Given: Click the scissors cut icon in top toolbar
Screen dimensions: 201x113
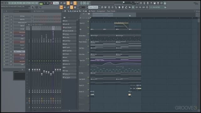Looking at the screenshot, I should 144,3.
